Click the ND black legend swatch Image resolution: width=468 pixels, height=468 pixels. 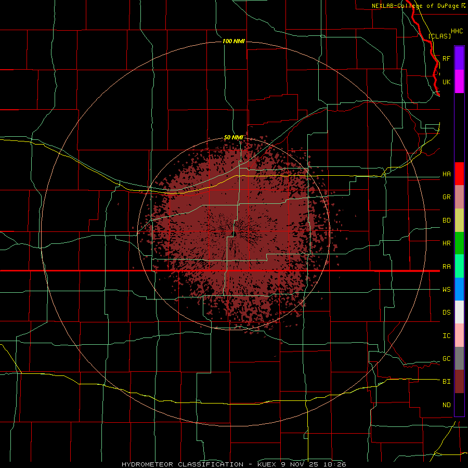pyautogui.click(x=459, y=405)
